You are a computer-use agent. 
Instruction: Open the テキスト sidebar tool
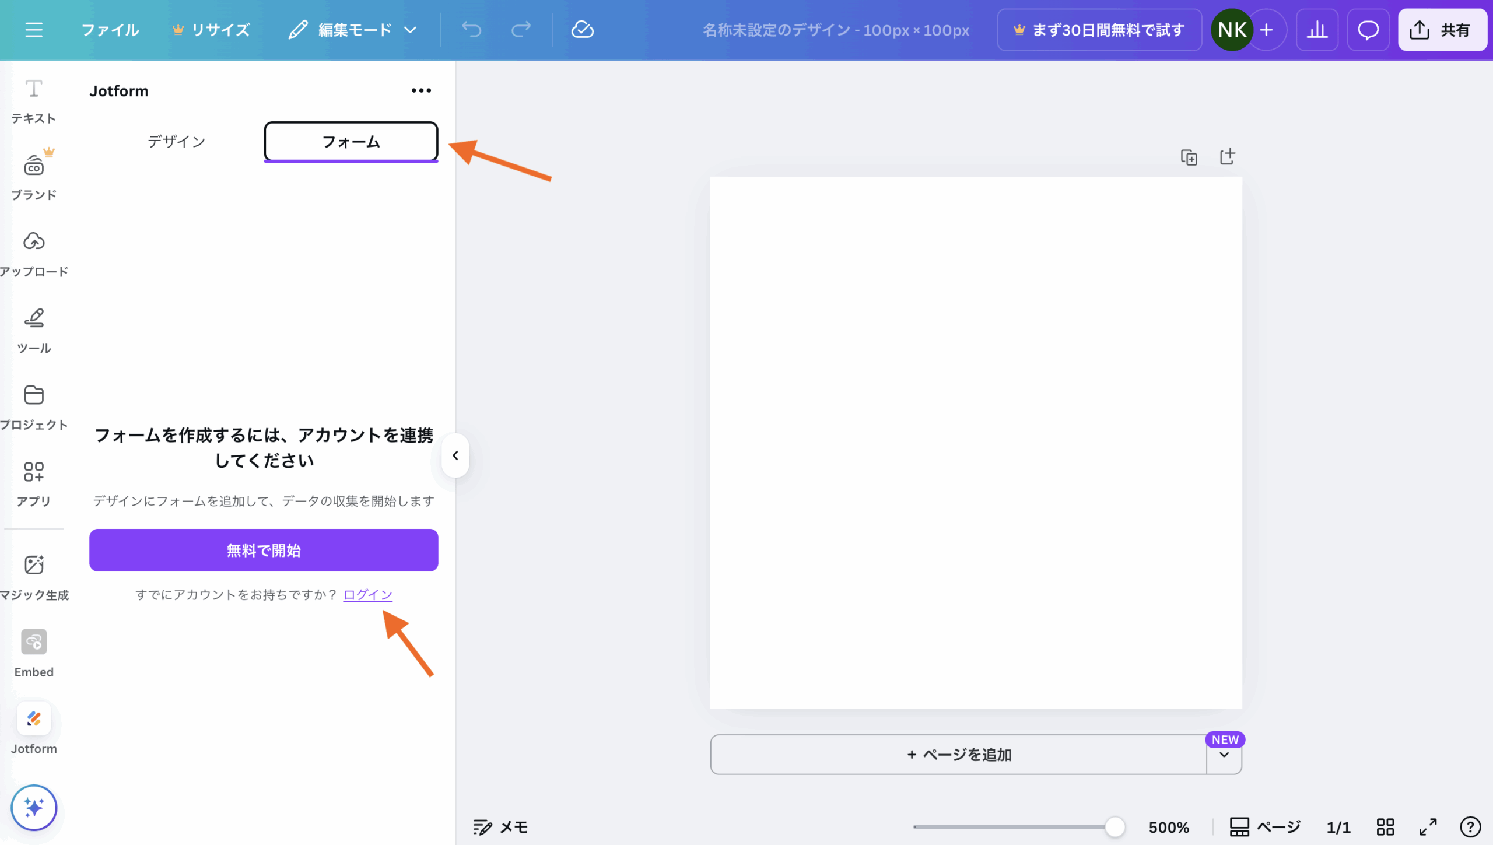(34, 101)
